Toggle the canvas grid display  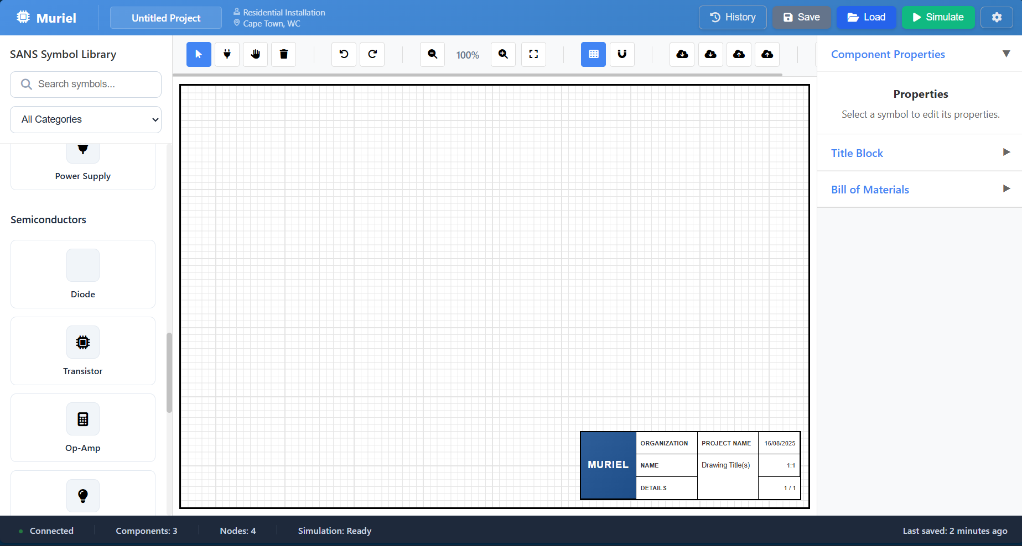(593, 54)
